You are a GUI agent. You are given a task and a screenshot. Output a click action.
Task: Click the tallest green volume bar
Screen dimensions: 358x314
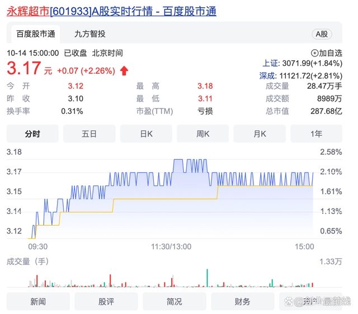(x=208, y=278)
